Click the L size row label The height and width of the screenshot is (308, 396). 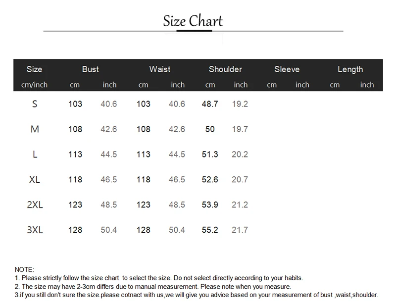35,154
